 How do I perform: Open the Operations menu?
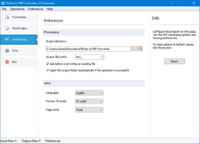pos(17,9)
